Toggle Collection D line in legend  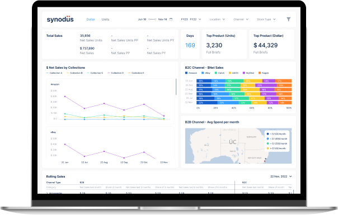click(x=115, y=73)
